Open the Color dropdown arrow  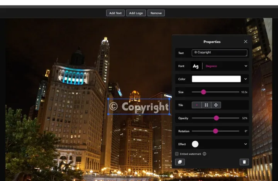pyautogui.click(x=246, y=79)
